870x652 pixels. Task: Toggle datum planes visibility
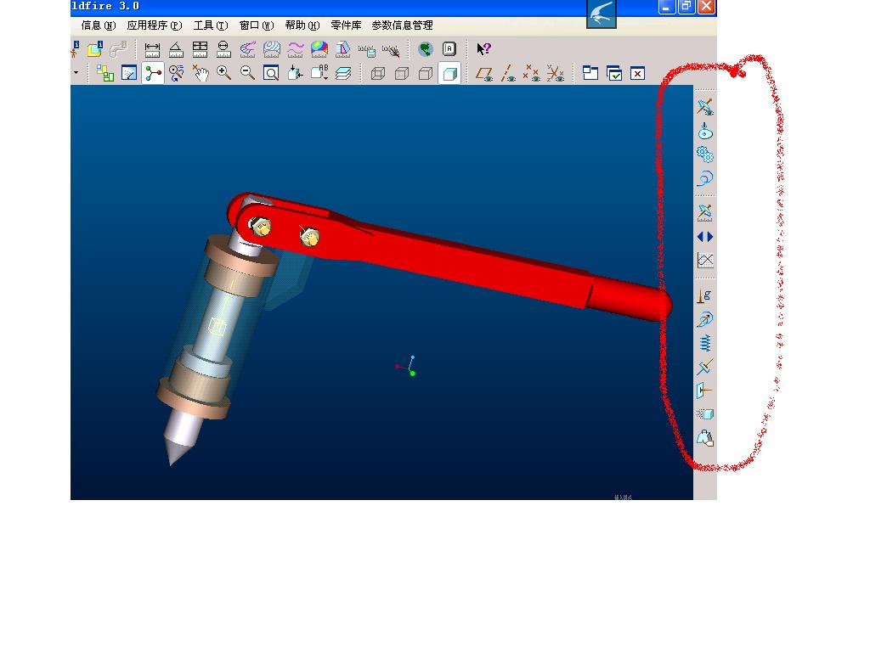[x=484, y=73]
